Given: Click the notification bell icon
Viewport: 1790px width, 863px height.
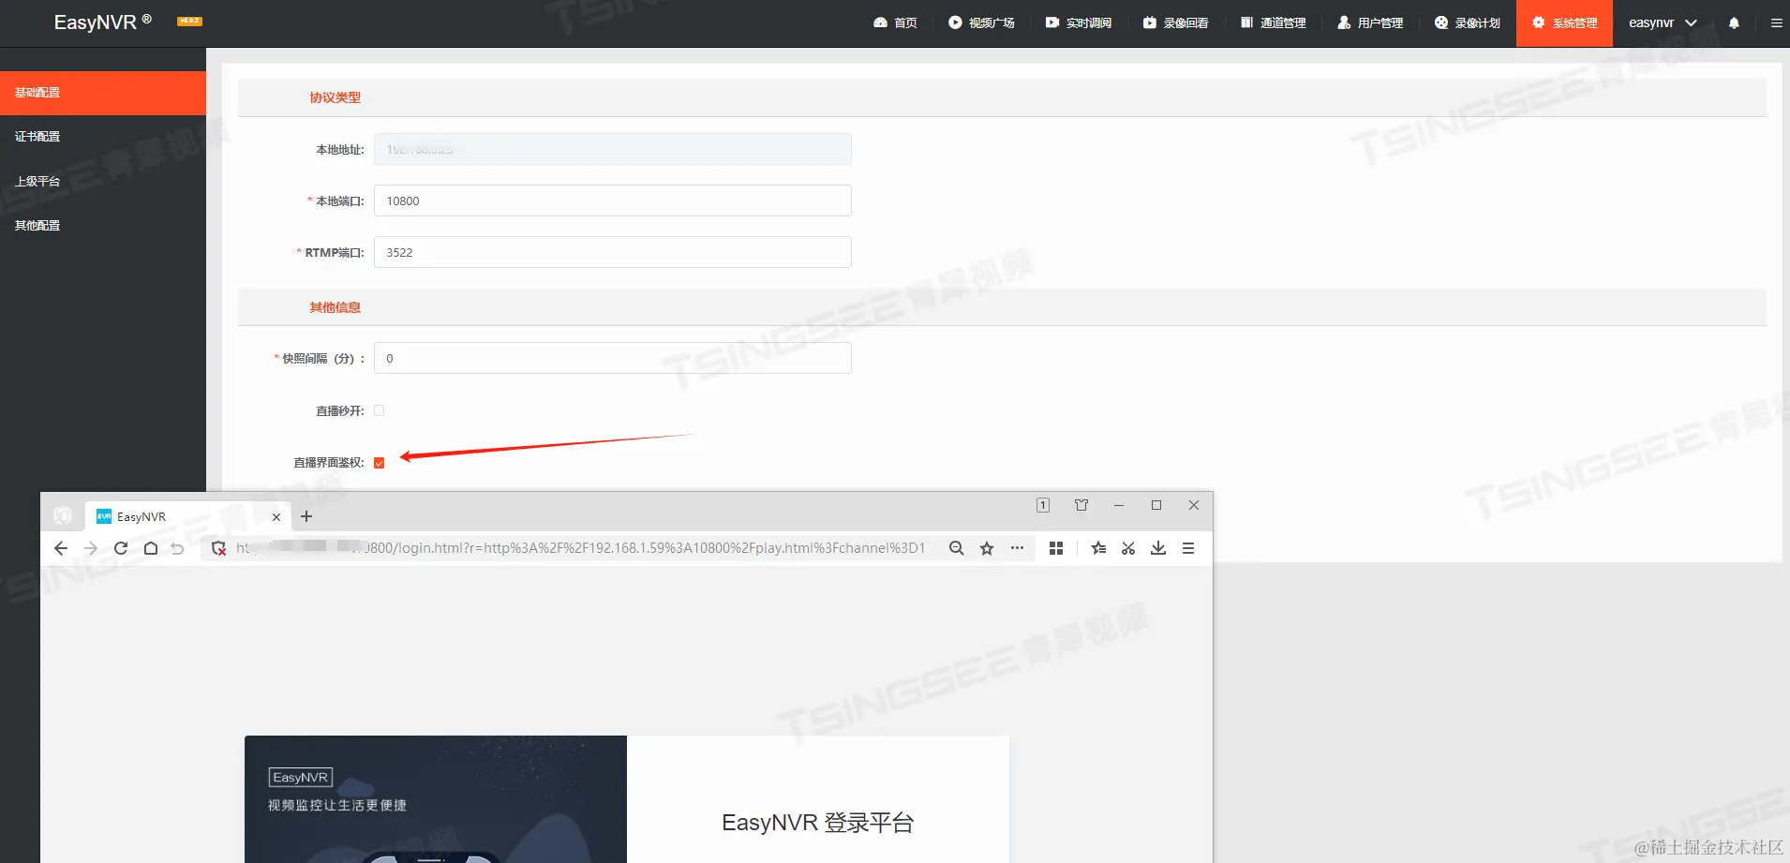Looking at the screenshot, I should (1734, 22).
